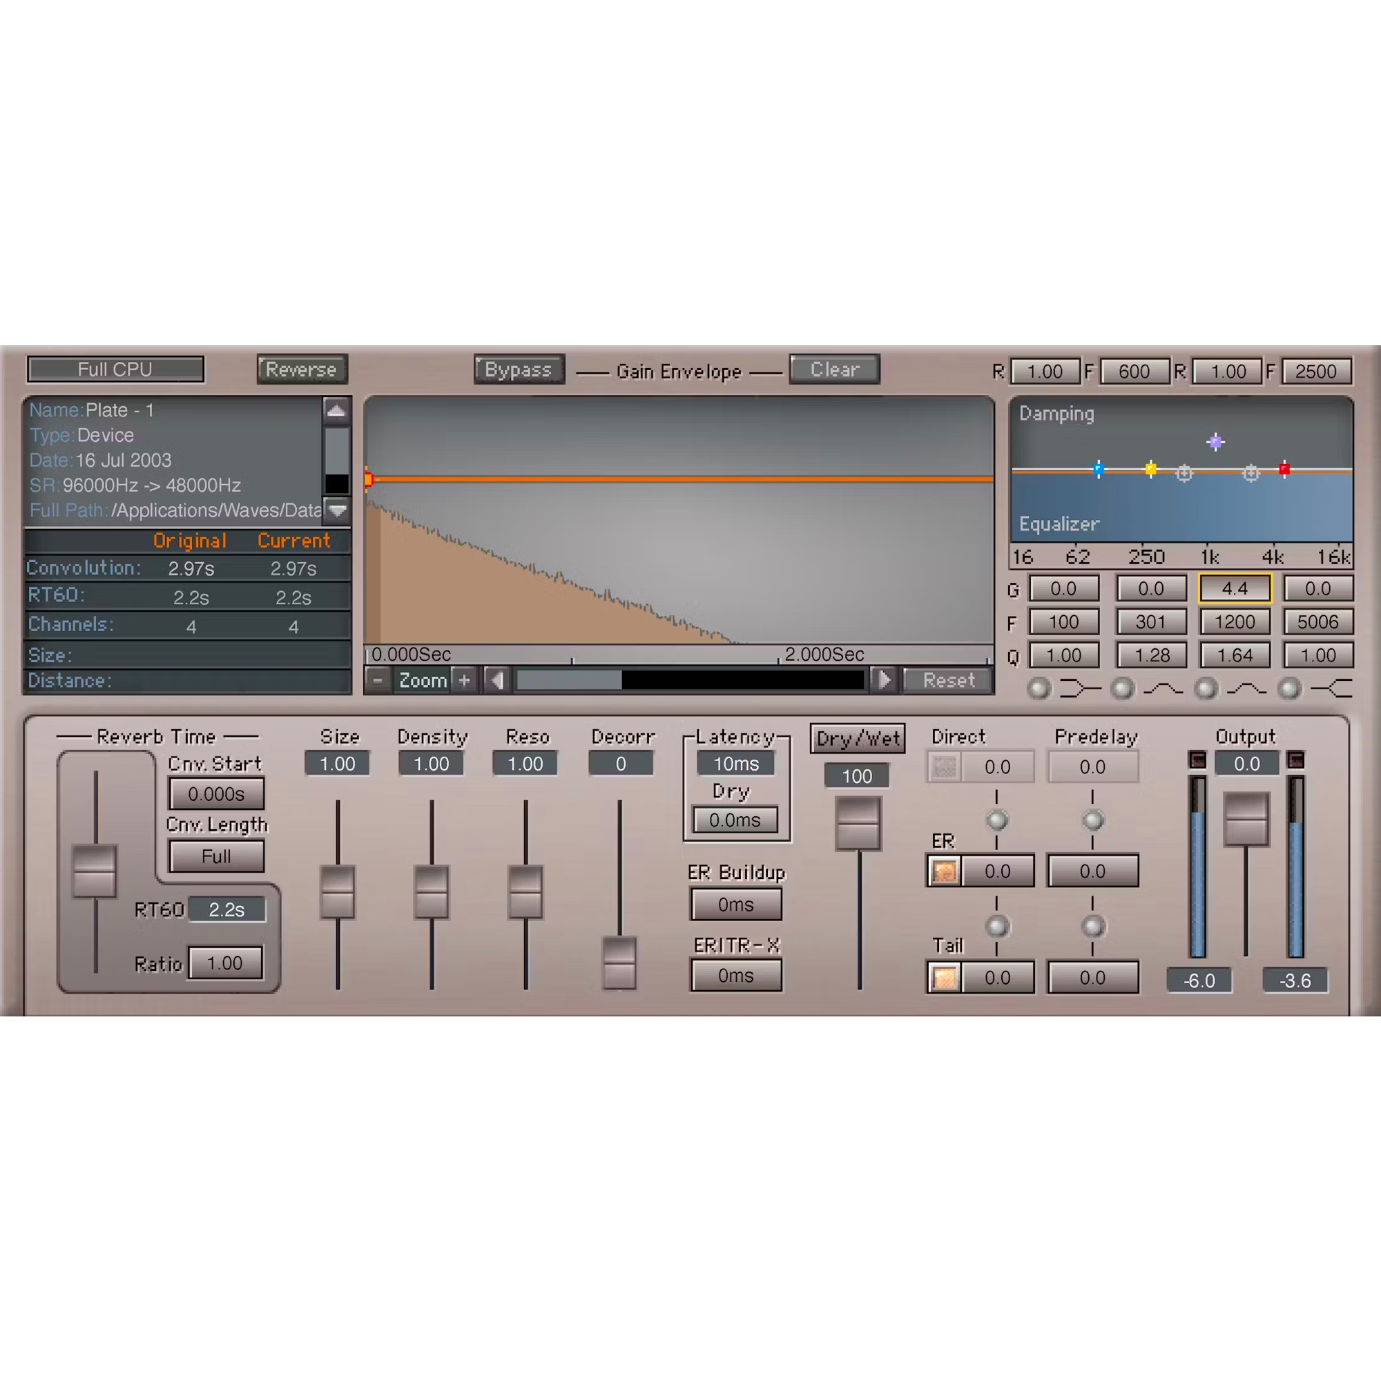Switch to the Damping view
The height and width of the screenshot is (1381, 1381).
(1057, 413)
